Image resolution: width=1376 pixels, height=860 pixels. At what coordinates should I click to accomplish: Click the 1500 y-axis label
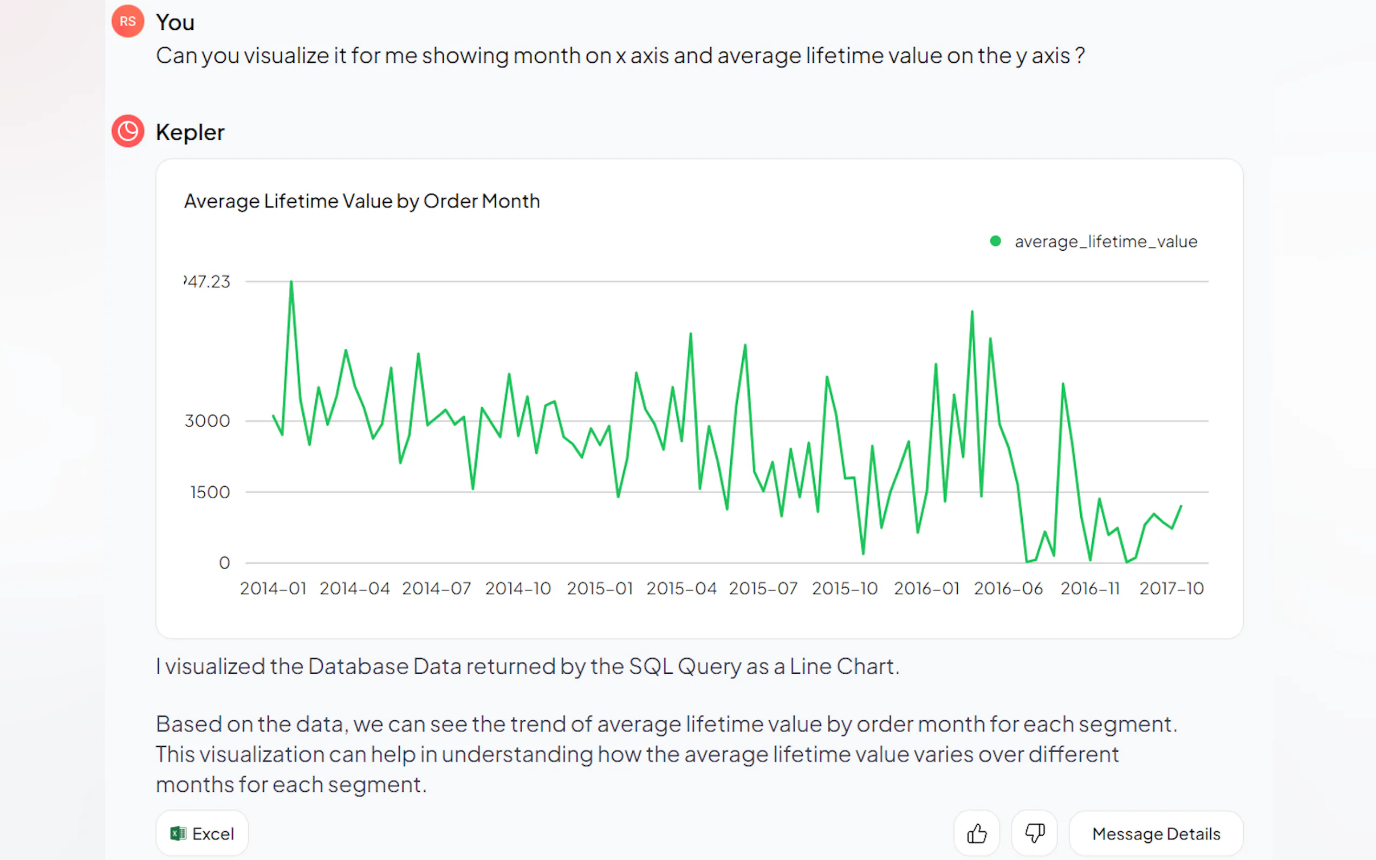pyautogui.click(x=209, y=492)
